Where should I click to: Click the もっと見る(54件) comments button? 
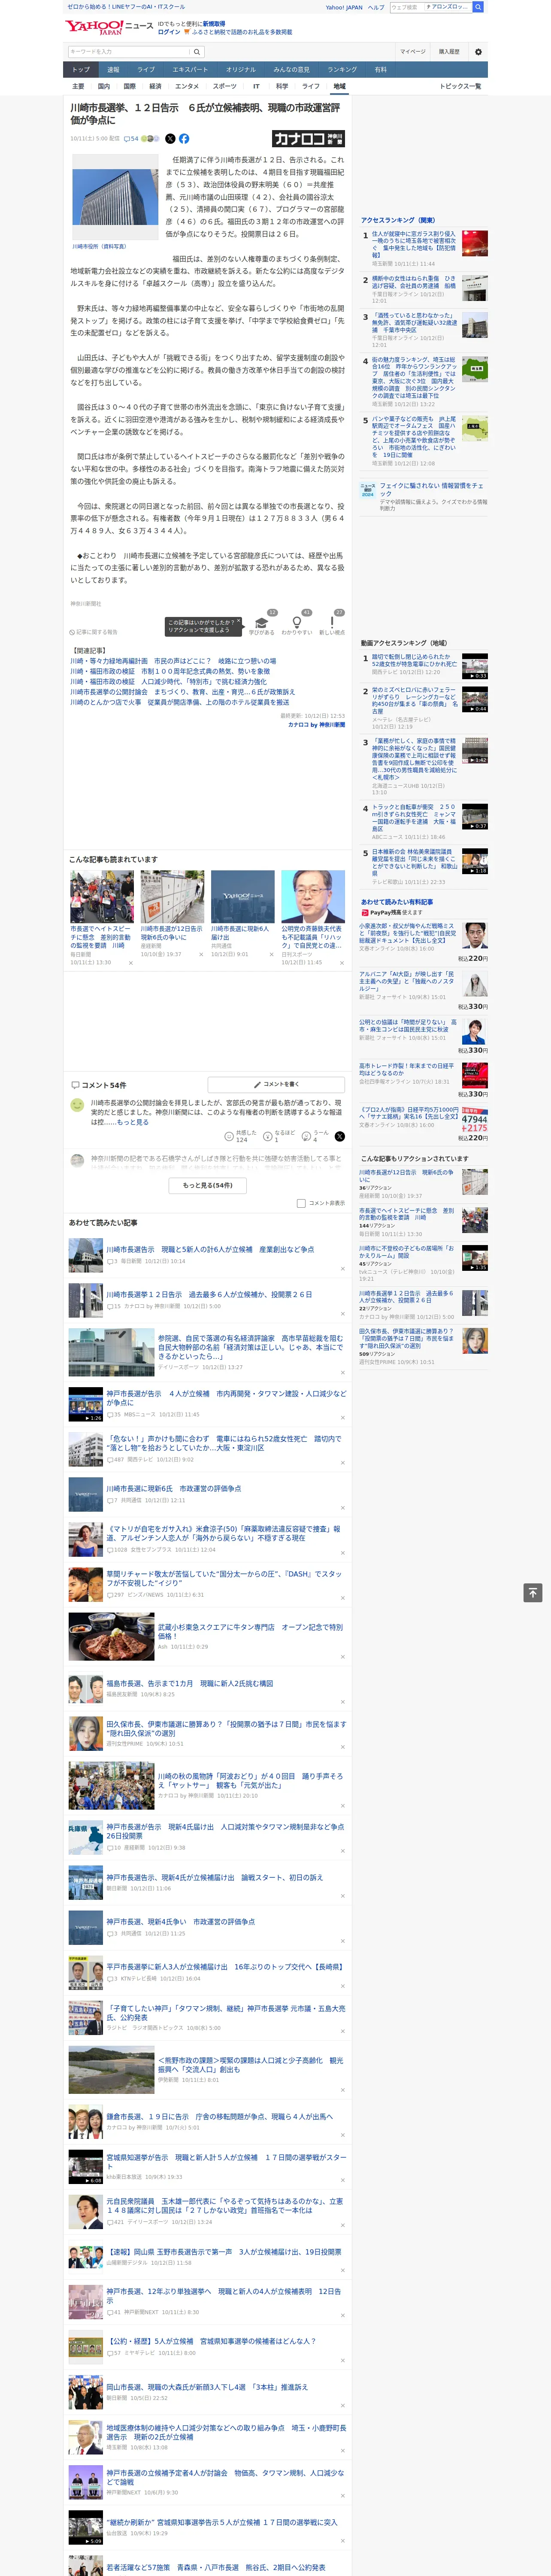207,1185
